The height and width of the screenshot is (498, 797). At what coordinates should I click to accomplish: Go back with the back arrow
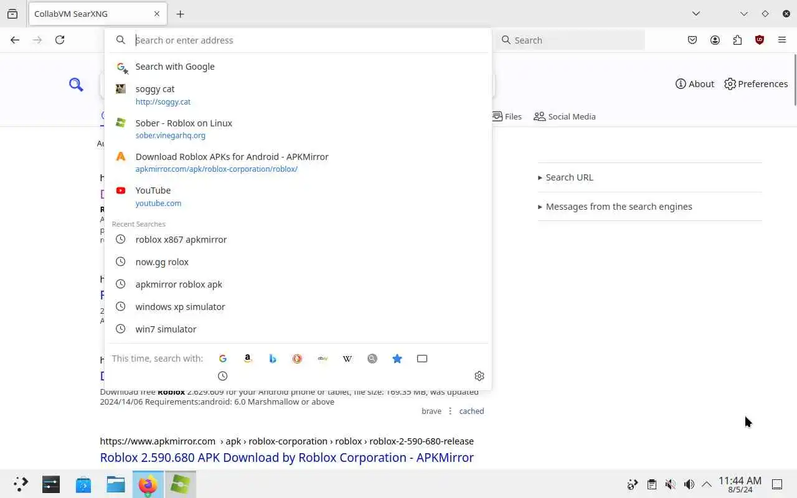(x=15, y=40)
